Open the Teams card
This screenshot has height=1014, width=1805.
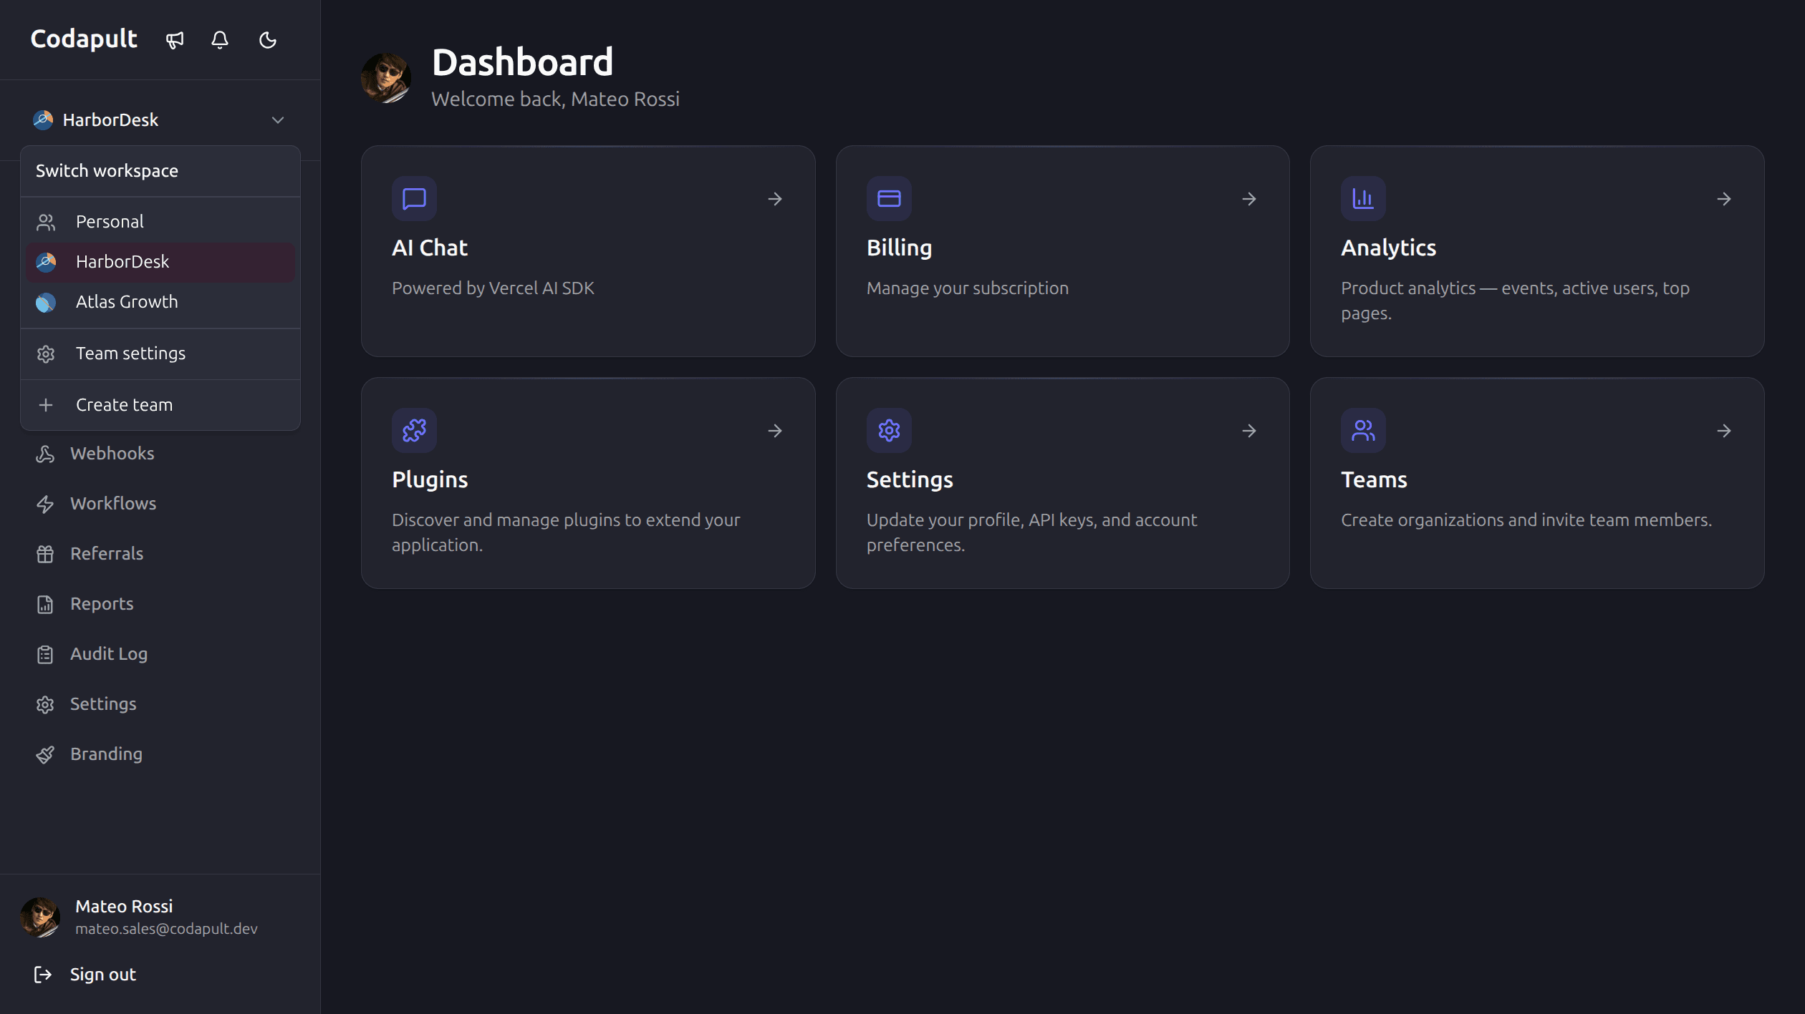[1537, 483]
